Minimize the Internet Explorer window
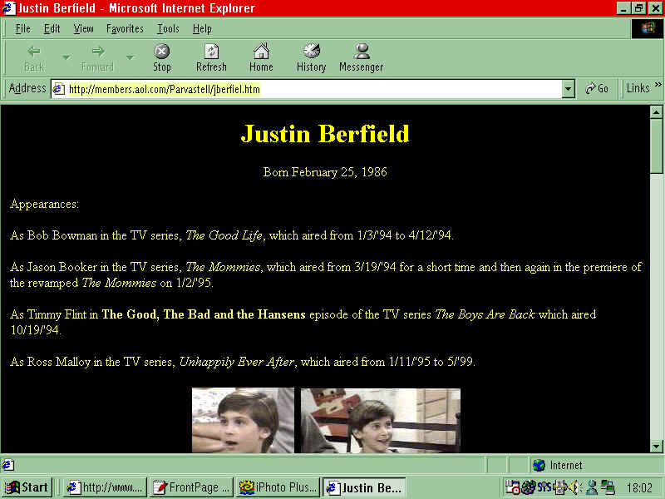Image resolution: width=665 pixels, height=499 pixels. click(623, 8)
